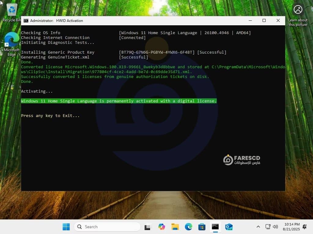Click the cmd icon in the HWID Activation title bar
Screen dimensions: 313x234
(x=26, y=21)
